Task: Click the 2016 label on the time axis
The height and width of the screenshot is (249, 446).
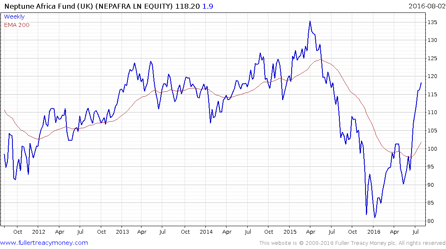Action: (x=374, y=232)
